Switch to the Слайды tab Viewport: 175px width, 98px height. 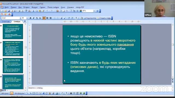coord(17,22)
